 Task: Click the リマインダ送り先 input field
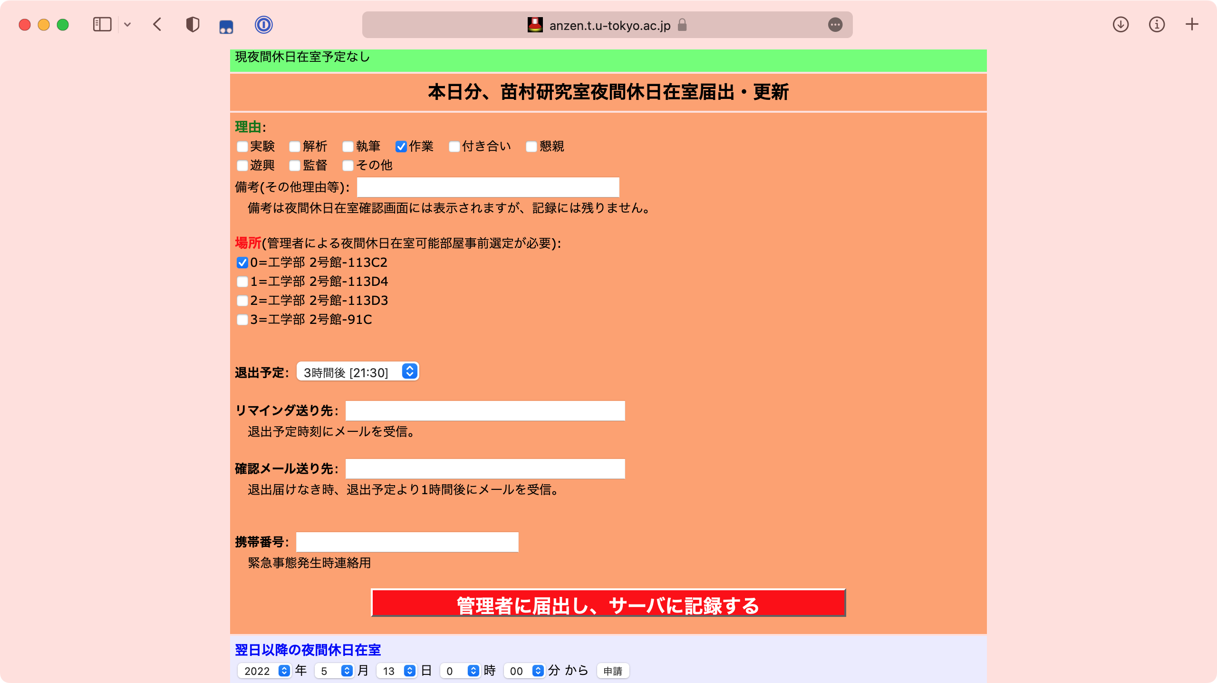(x=484, y=410)
